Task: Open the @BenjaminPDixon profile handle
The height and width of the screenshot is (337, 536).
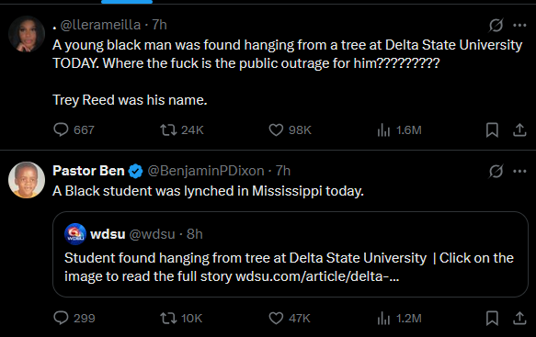Action: (206, 171)
